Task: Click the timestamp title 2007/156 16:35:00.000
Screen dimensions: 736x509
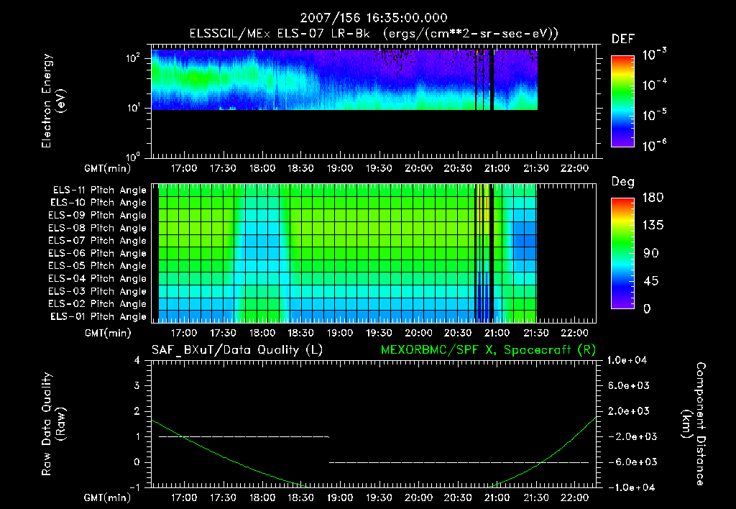Action: point(374,18)
